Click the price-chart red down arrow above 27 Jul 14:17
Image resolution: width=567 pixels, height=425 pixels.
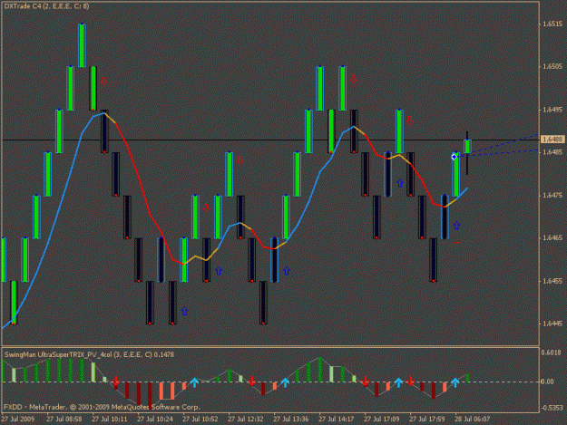click(353, 79)
